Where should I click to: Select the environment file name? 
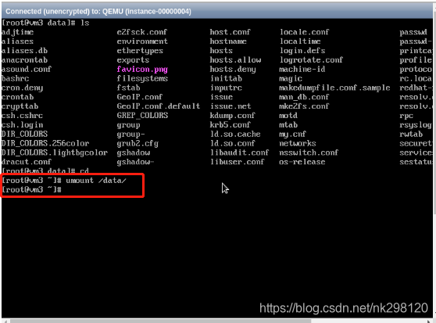pyautogui.click(x=142, y=41)
